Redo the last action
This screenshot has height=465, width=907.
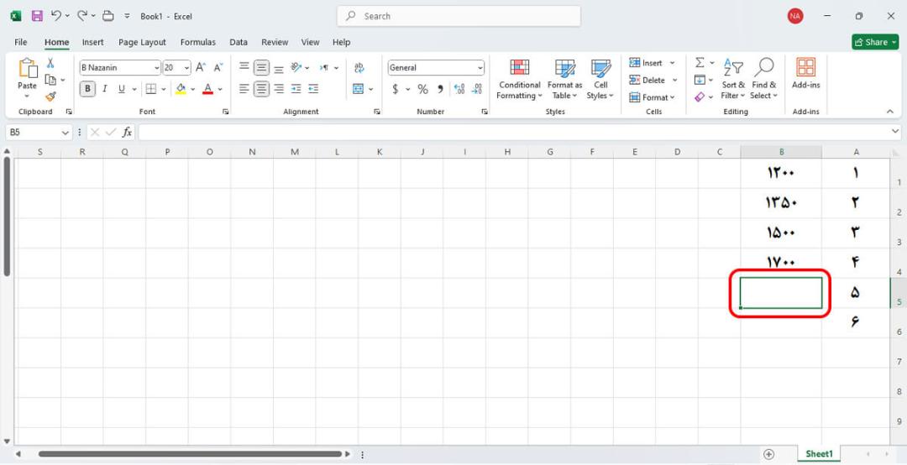click(x=82, y=16)
